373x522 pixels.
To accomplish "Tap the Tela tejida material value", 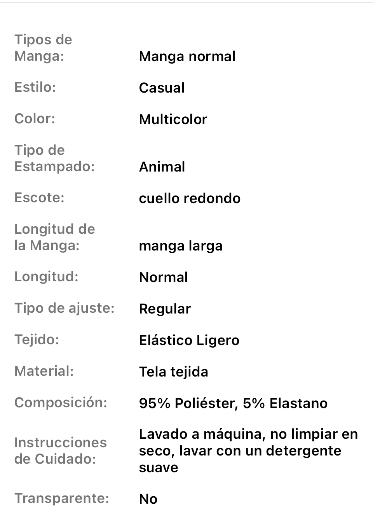I will [x=173, y=372].
